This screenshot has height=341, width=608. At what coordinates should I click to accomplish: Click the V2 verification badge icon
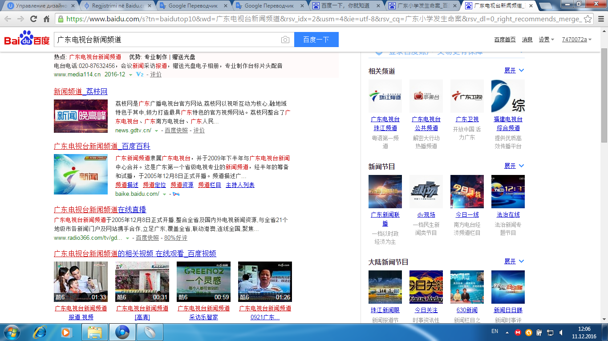[139, 74]
